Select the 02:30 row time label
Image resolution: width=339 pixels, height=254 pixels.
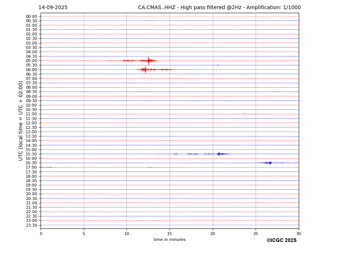click(x=31, y=38)
